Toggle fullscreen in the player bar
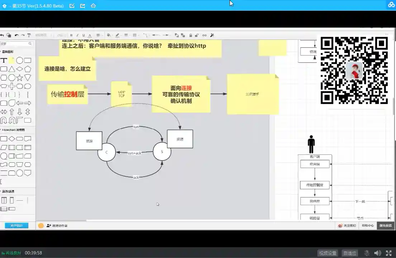The width and height of the screenshot is (396, 258). coord(389,253)
